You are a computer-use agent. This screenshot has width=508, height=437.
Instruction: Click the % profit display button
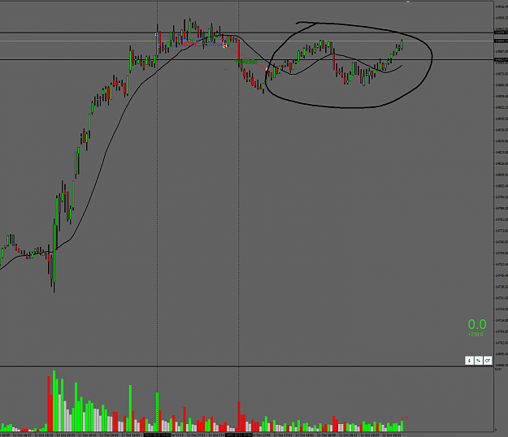[x=479, y=361]
